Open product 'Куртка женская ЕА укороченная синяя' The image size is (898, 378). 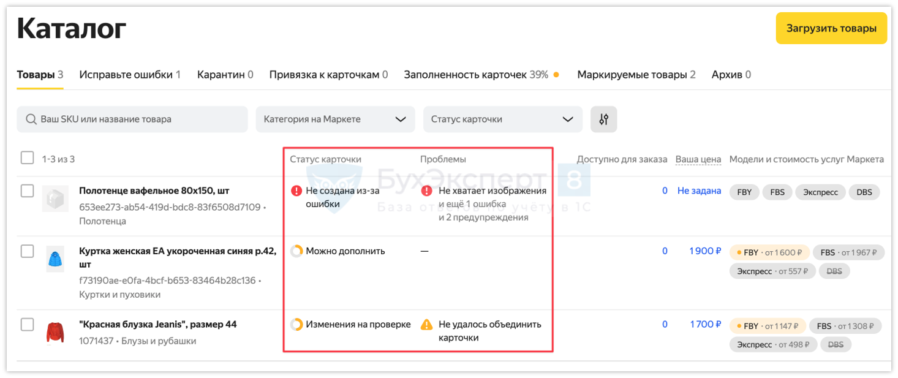coord(177,257)
